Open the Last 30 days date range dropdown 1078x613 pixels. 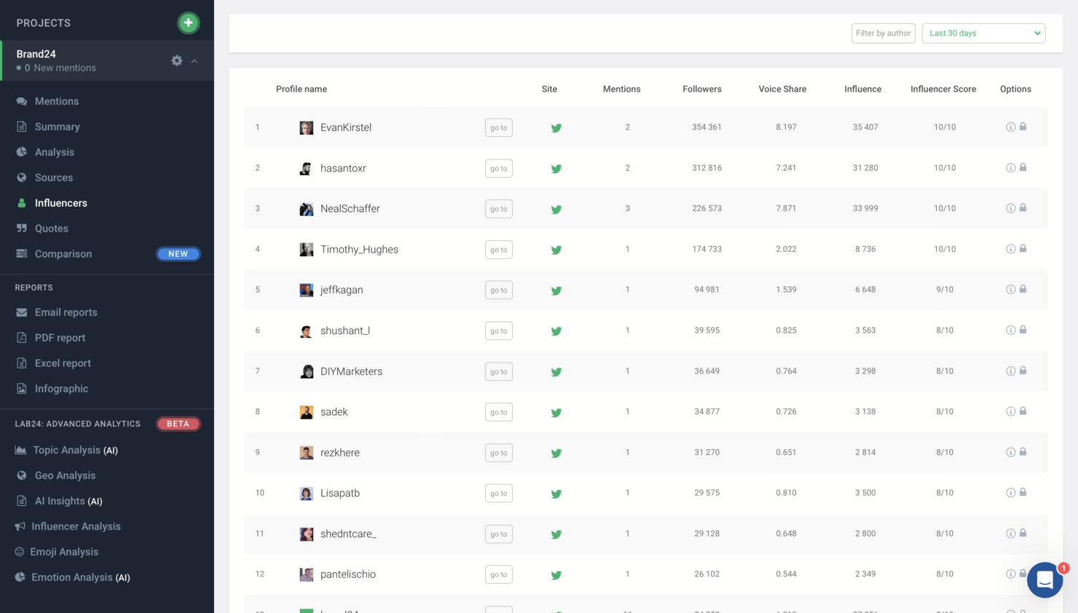pos(983,33)
